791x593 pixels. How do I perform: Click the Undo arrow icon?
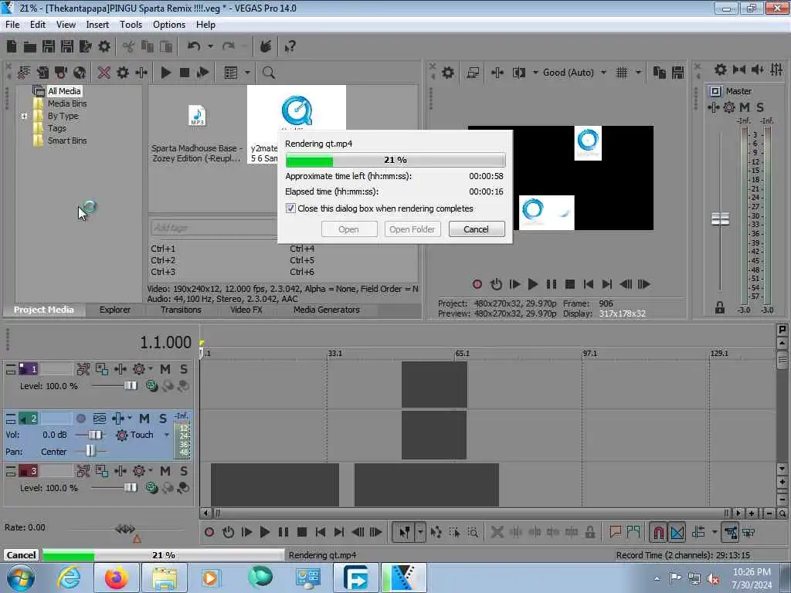coord(194,47)
